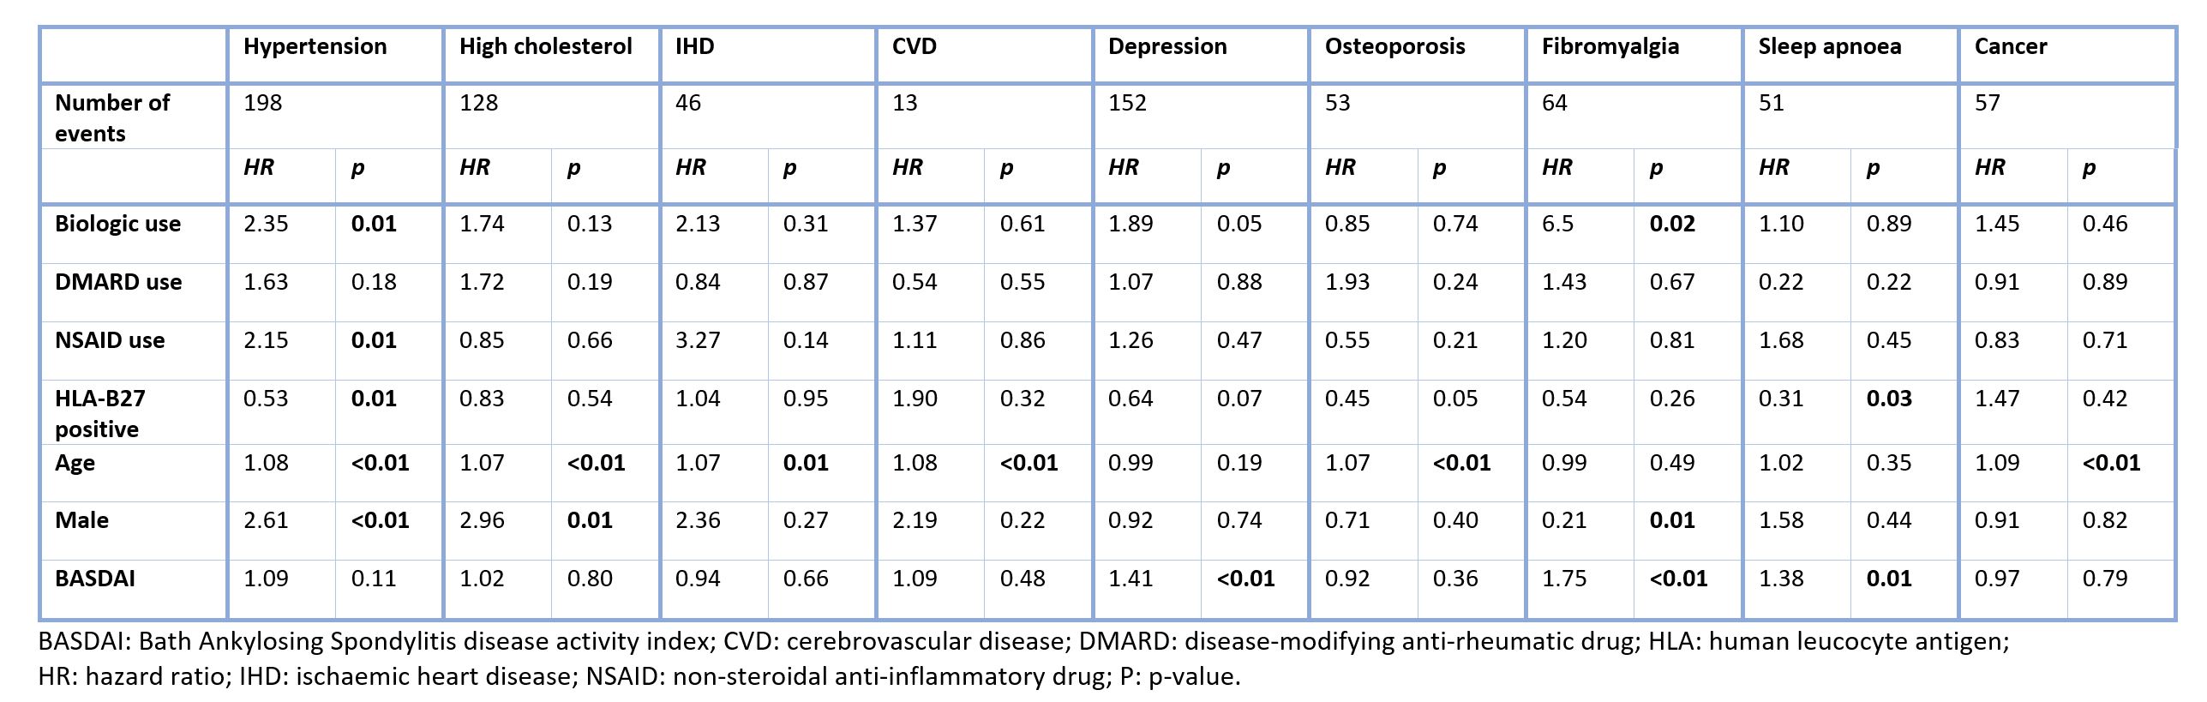This screenshot has height=702, width=2207.
Task: Select the Cancer column header
Action: pyautogui.click(x=2010, y=46)
